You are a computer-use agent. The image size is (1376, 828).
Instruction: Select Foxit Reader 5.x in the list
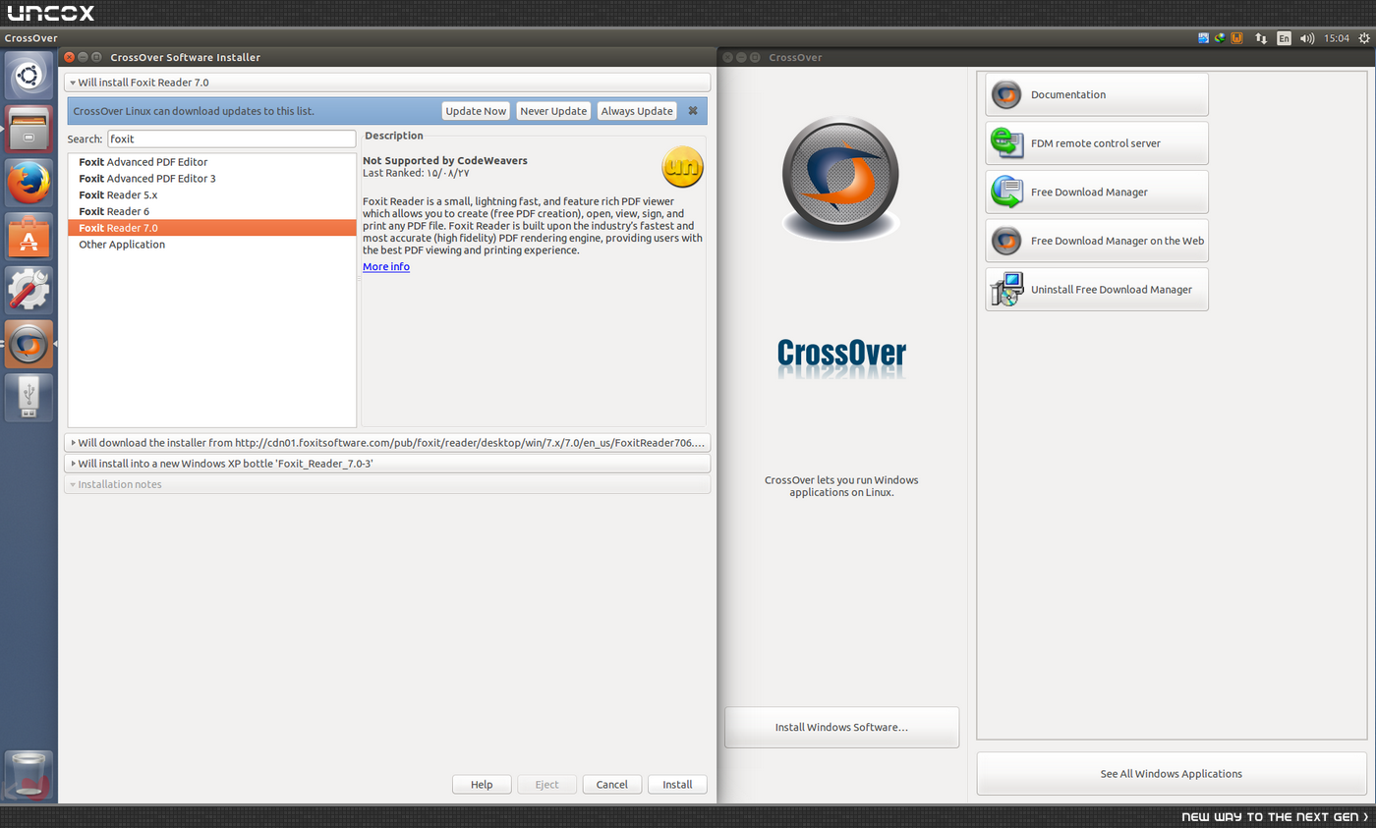tap(212, 195)
